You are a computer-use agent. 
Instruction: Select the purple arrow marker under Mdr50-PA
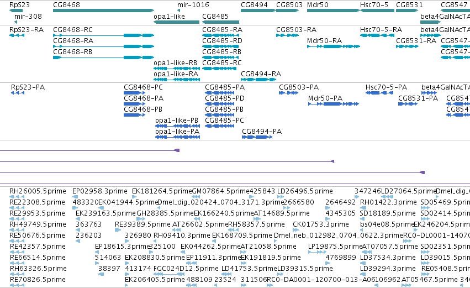(x=332, y=161)
